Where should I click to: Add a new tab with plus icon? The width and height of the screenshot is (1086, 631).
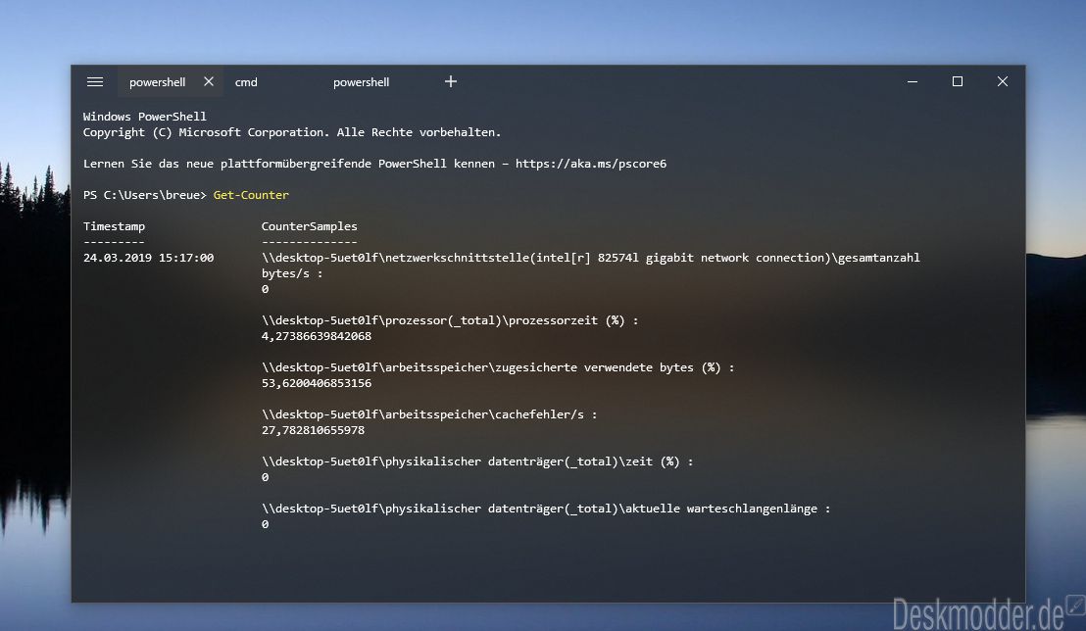[451, 81]
